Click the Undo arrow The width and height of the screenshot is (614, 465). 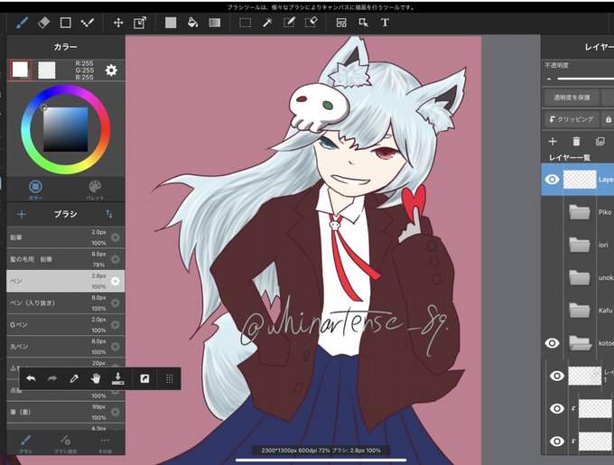point(31,378)
